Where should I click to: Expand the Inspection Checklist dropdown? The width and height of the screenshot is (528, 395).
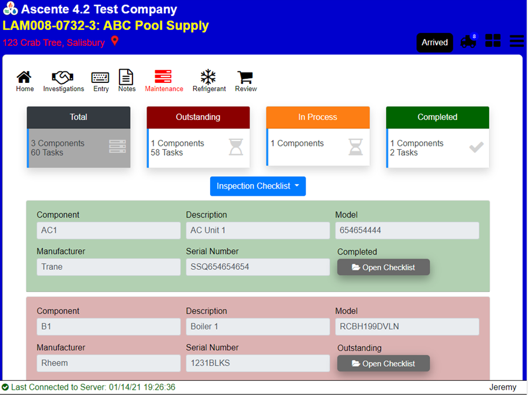258,186
